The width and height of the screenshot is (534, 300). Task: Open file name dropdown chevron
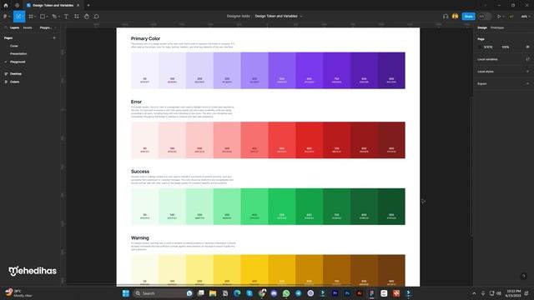coord(301,17)
